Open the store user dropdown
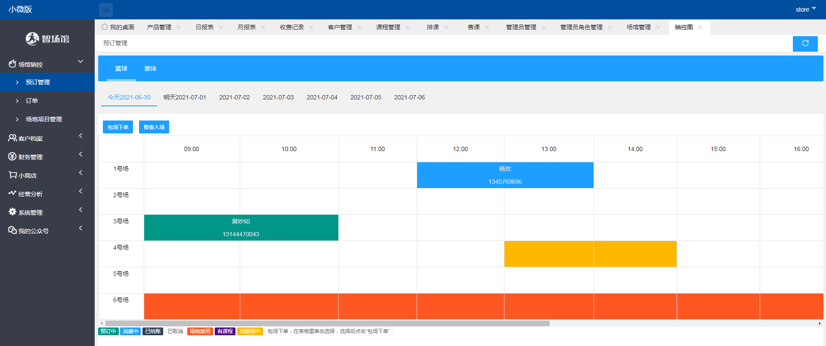This screenshot has height=346, width=826. coord(805,9)
